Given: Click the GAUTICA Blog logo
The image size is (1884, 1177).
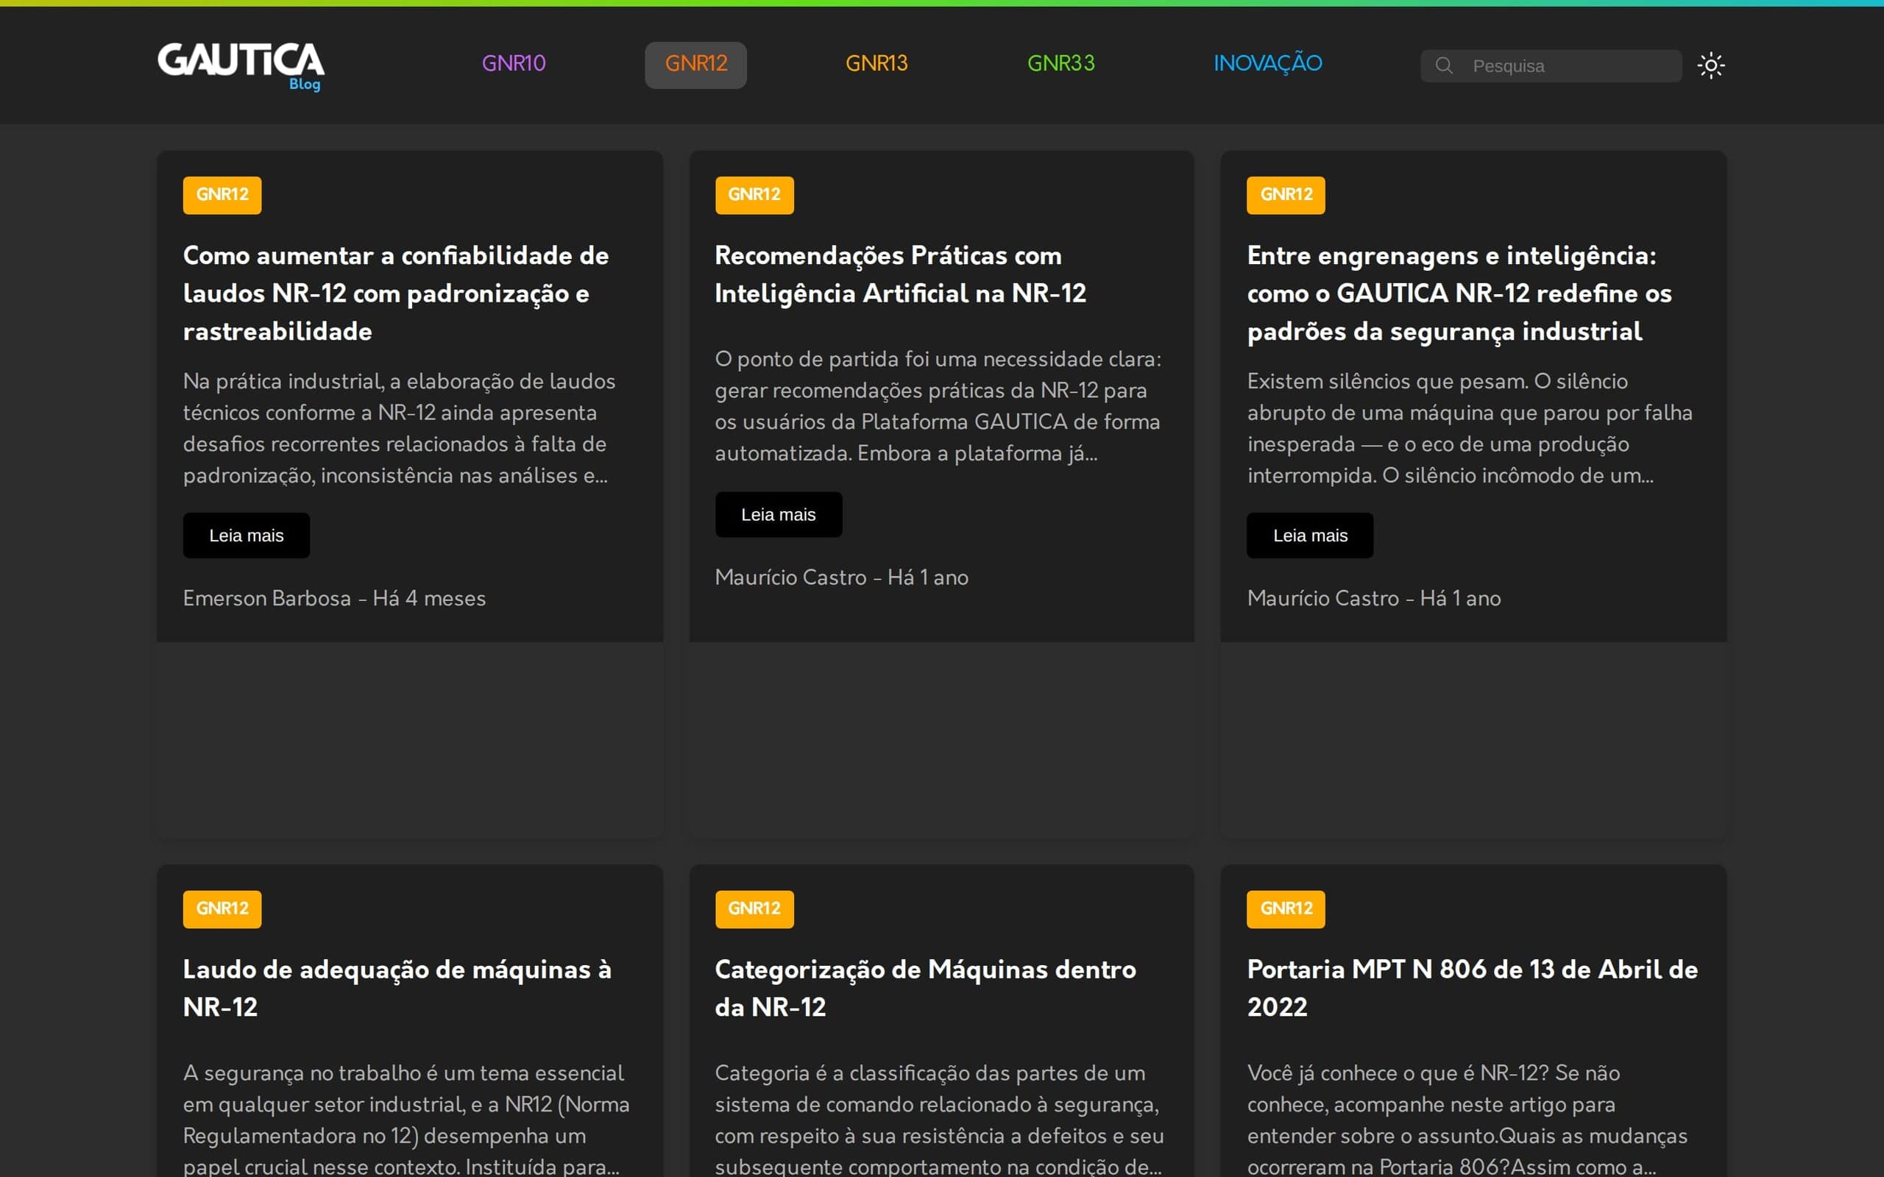Looking at the screenshot, I should pyautogui.click(x=241, y=65).
